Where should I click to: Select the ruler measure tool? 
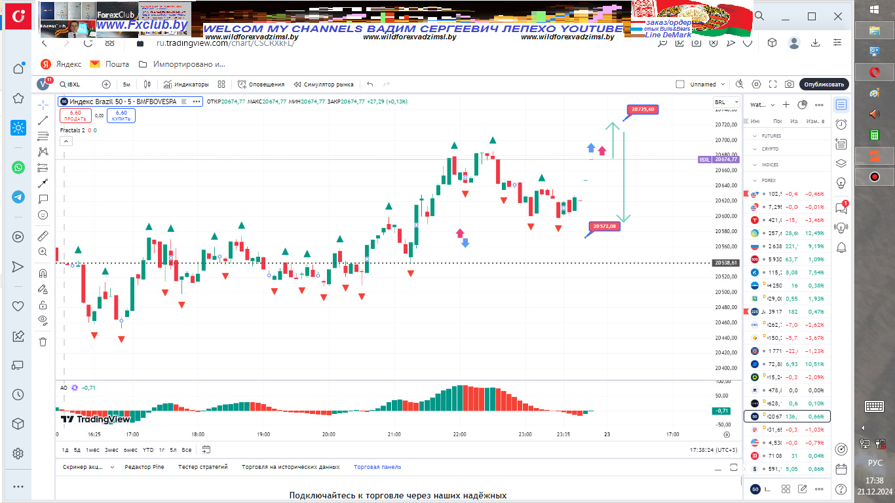[x=43, y=236]
